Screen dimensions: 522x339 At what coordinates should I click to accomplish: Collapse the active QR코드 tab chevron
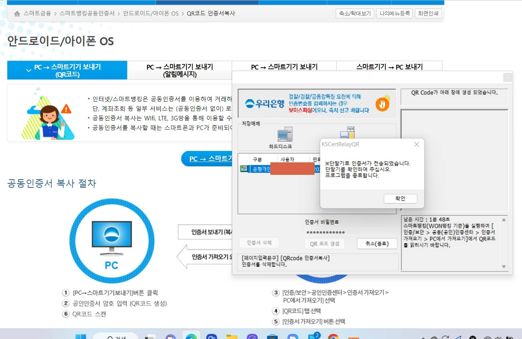29,70
